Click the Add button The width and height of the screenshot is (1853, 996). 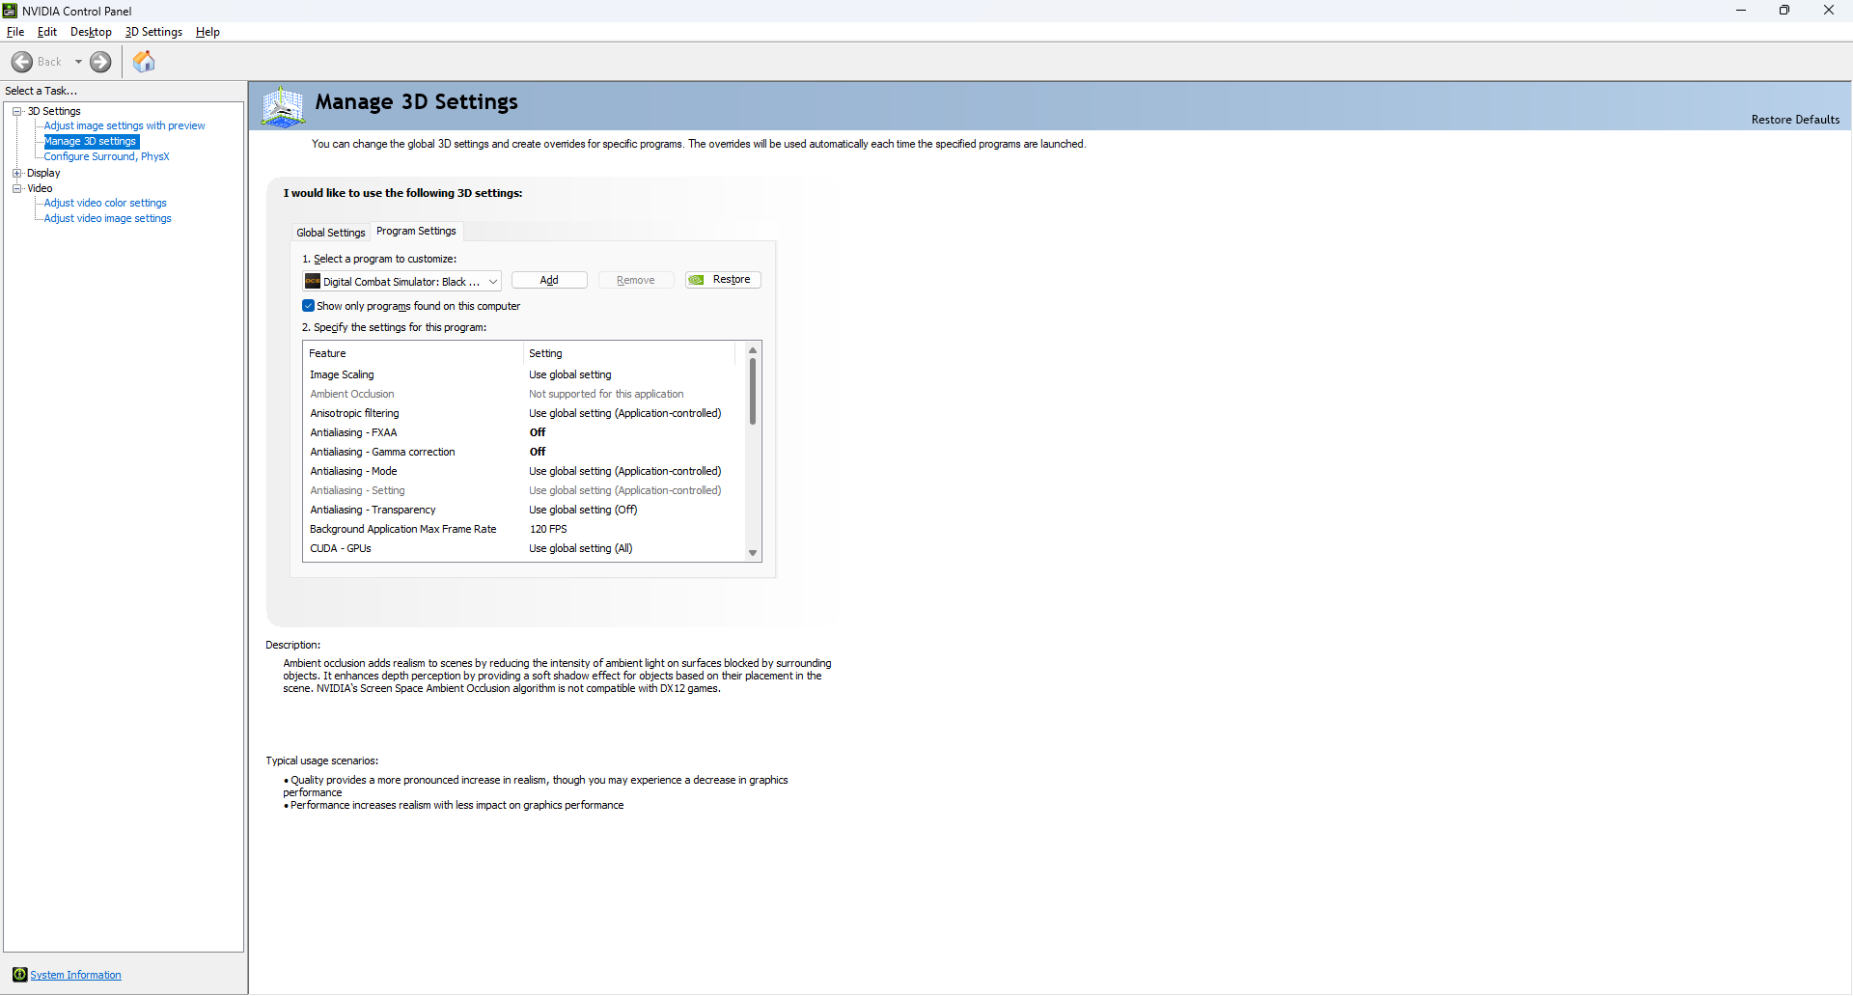[549, 280]
